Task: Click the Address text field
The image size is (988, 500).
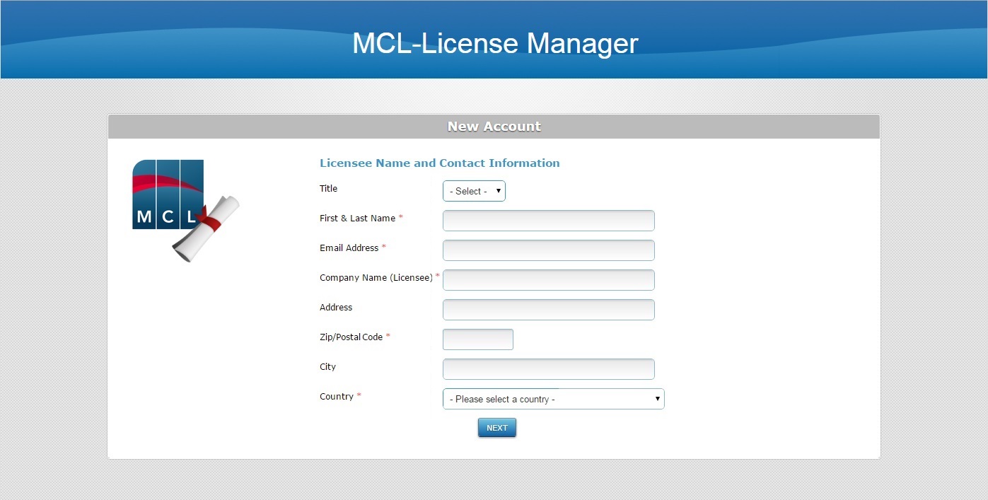Action: (x=548, y=310)
